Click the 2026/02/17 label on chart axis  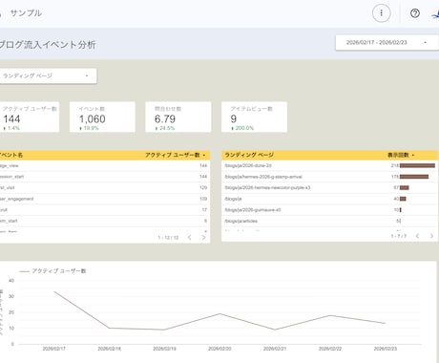point(54,349)
